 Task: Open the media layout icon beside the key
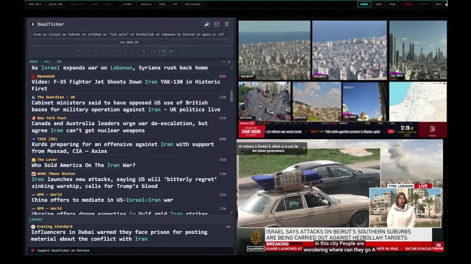point(217,24)
